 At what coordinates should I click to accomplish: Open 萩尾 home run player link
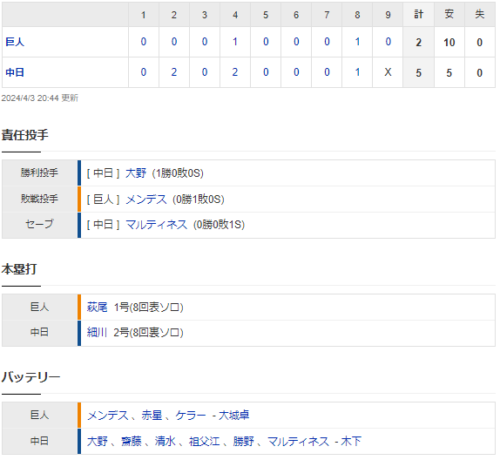point(98,308)
